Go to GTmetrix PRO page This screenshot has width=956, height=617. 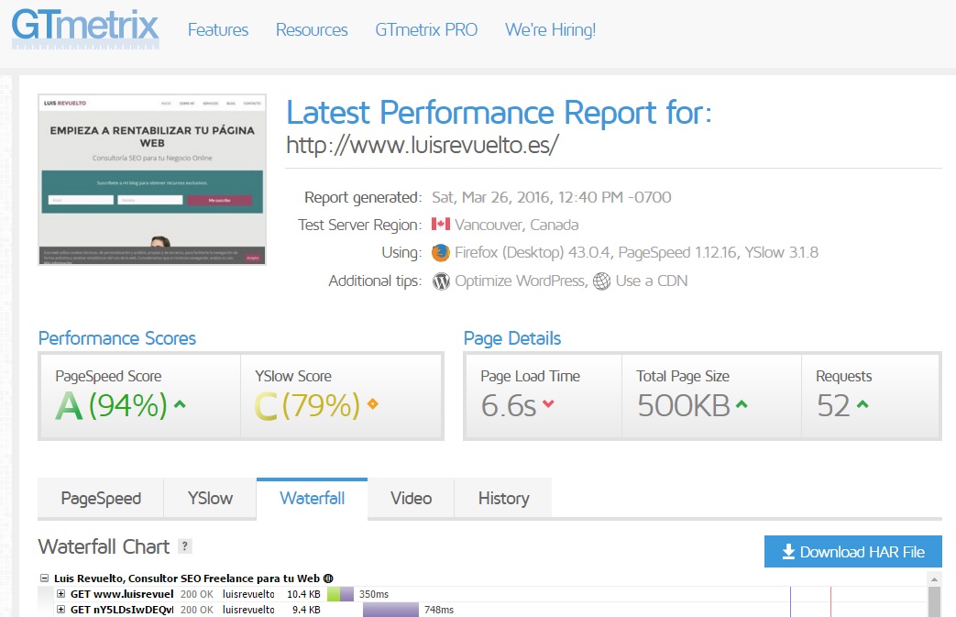(426, 30)
